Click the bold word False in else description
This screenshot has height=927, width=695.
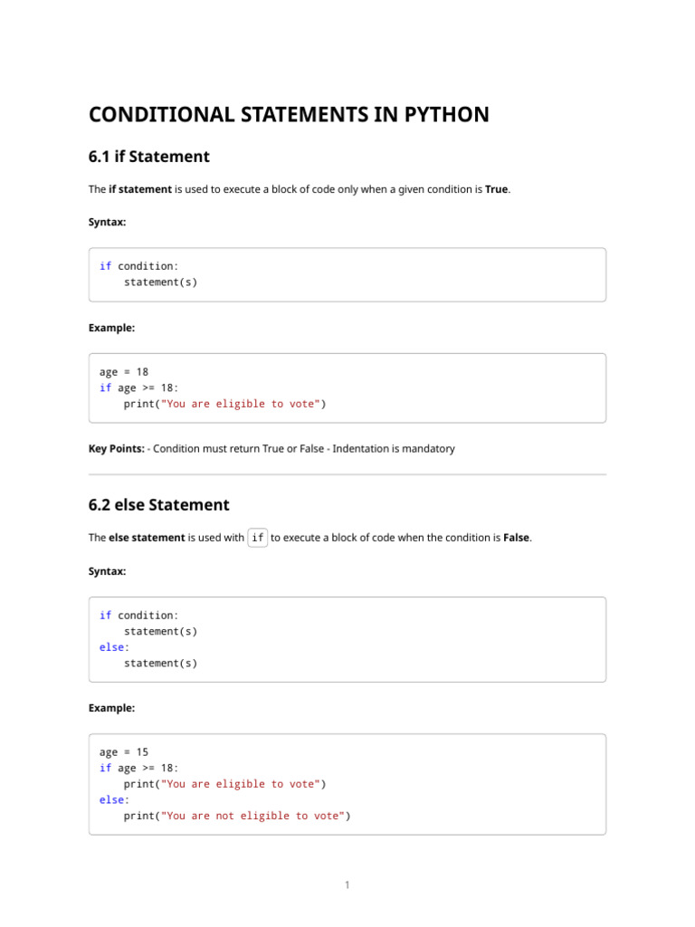pyautogui.click(x=516, y=538)
